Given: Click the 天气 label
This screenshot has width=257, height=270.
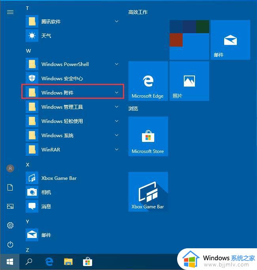Looking at the screenshot, I should tap(46, 36).
